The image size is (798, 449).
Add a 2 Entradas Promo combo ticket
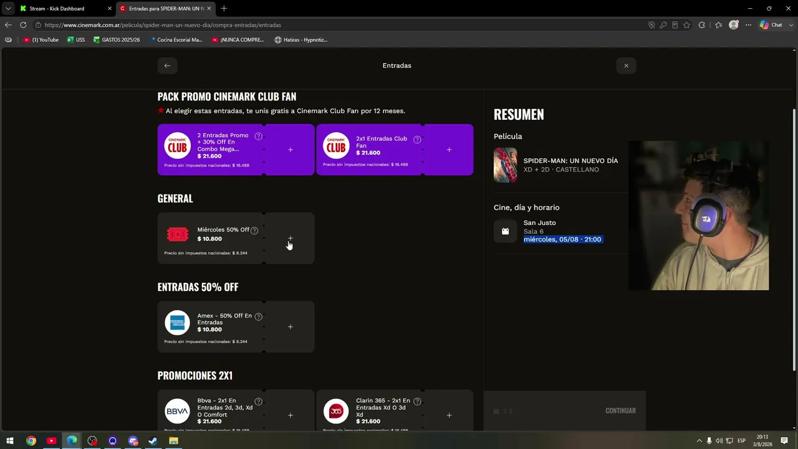(291, 150)
